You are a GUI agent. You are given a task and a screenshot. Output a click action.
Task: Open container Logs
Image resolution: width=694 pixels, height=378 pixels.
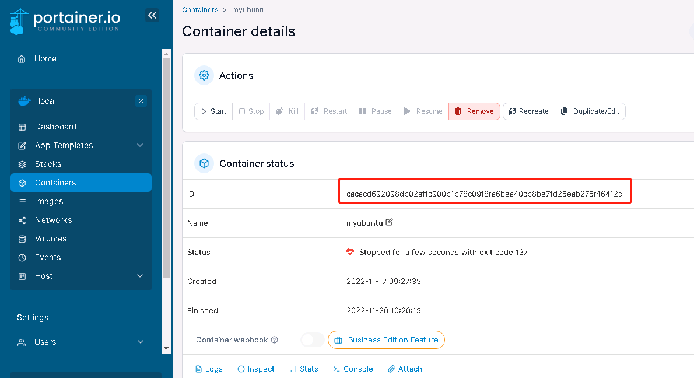pos(208,369)
